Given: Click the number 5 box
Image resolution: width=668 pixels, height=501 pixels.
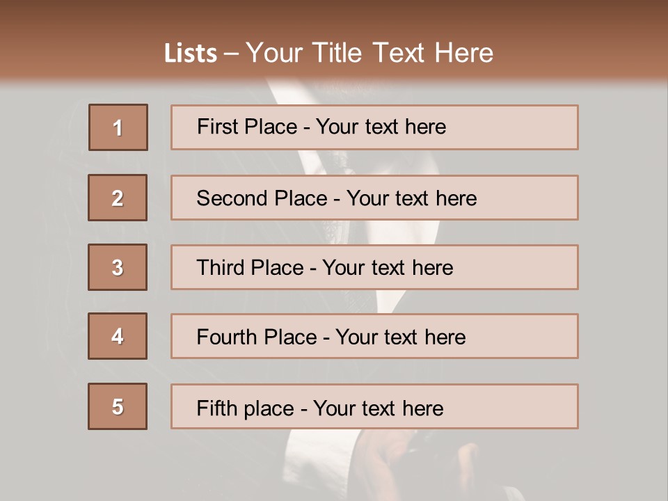Looking at the screenshot, I should [118, 406].
